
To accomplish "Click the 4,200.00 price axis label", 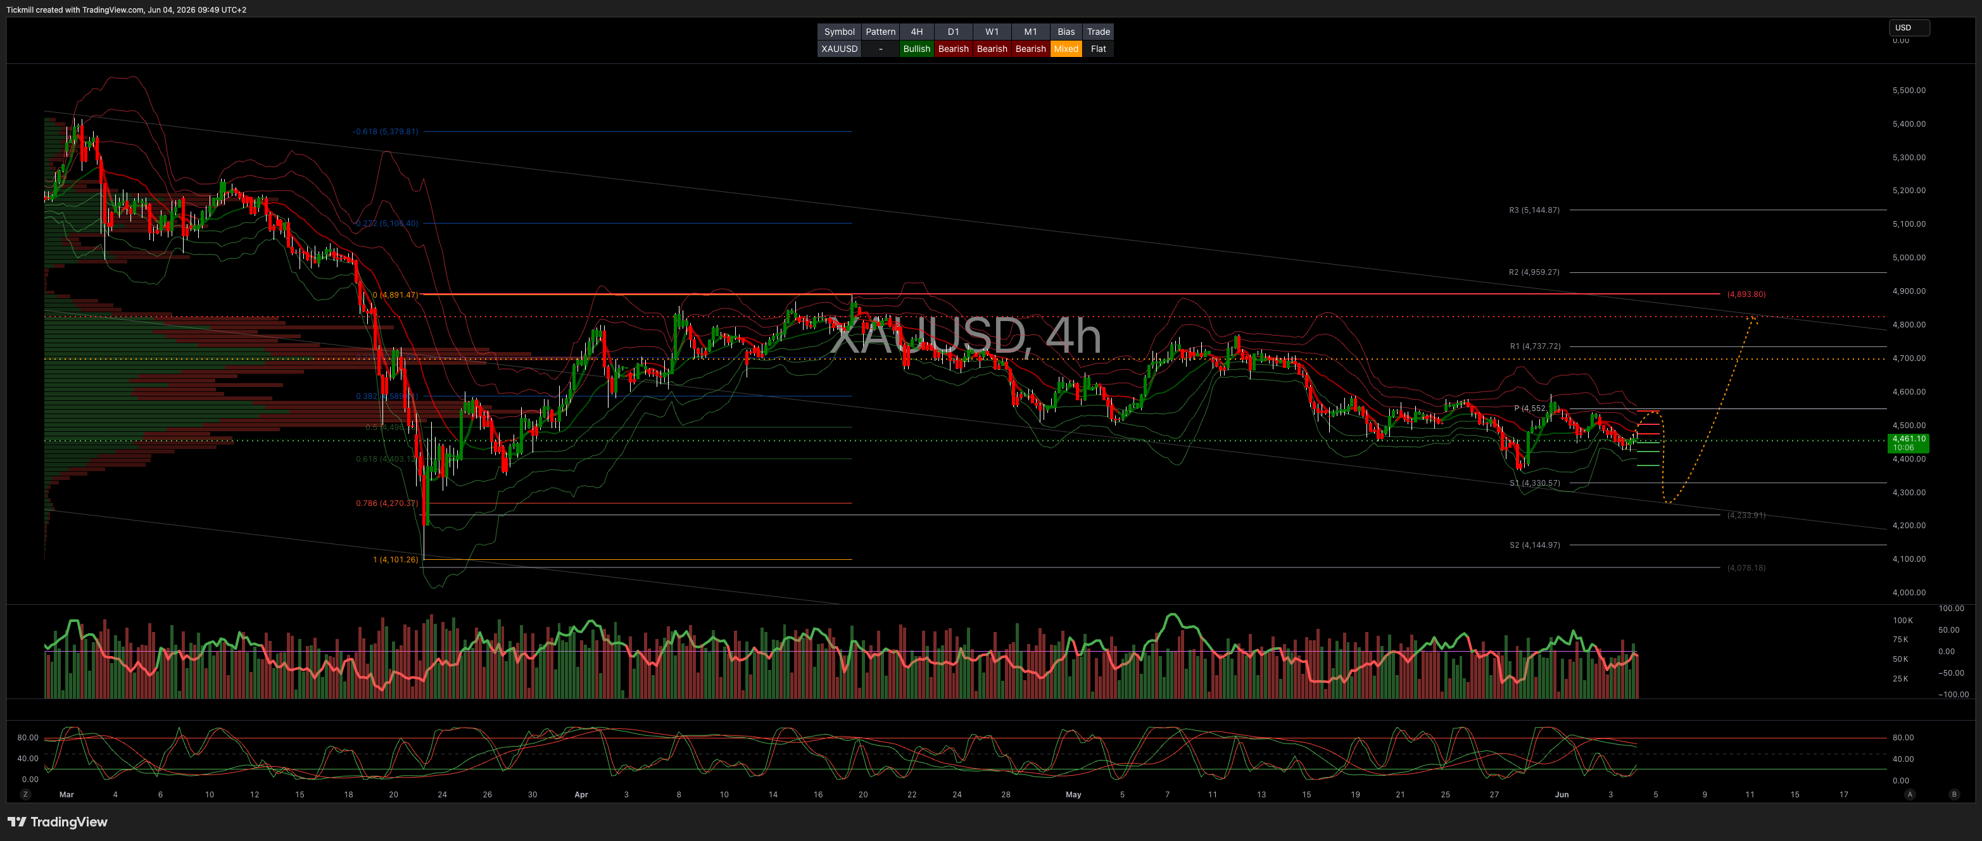I will tap(1909, 526).
